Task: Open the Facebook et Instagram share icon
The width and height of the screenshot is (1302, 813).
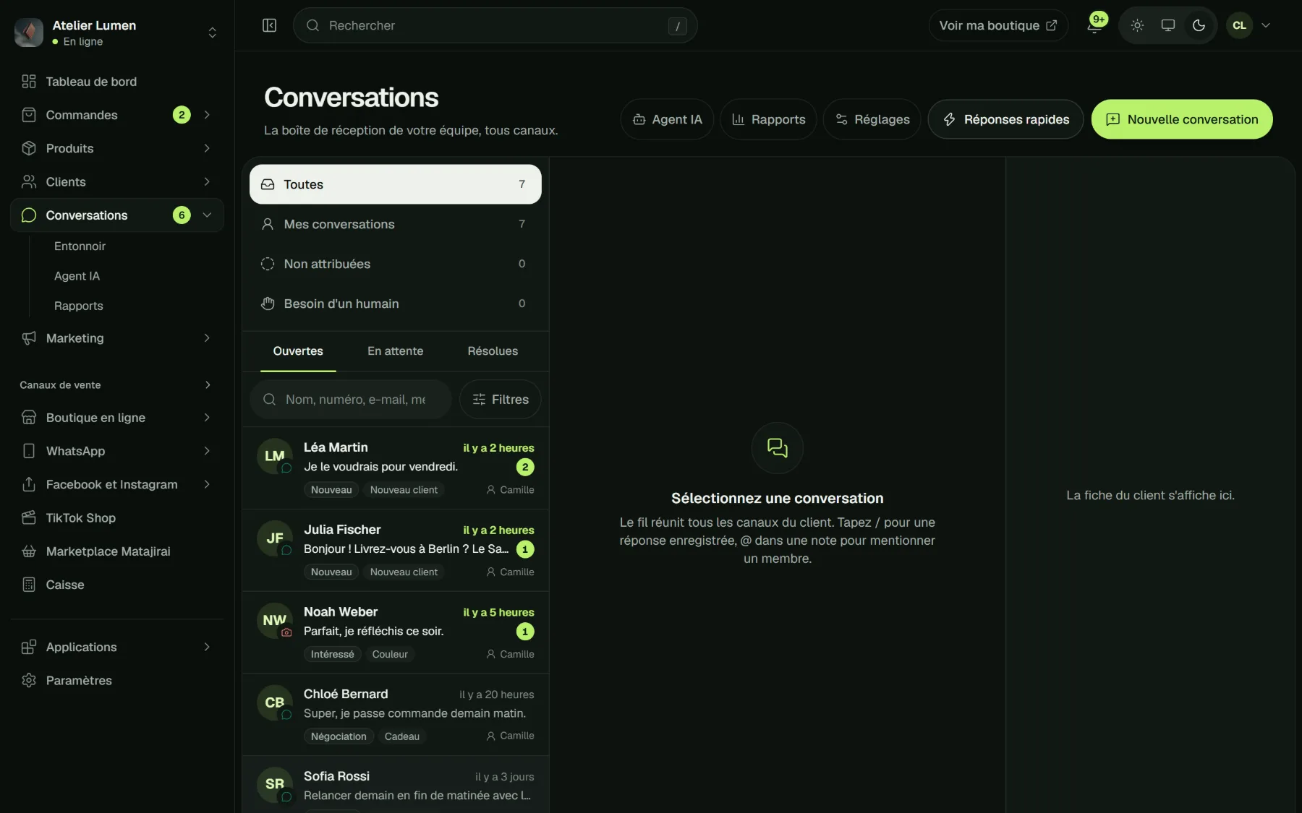Action: point(29,484)
